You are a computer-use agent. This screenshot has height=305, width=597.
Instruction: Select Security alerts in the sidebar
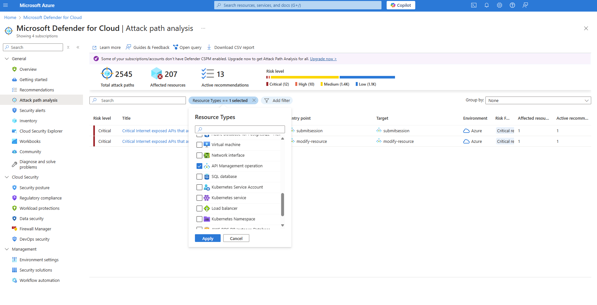pyautogui.click(x=32, y=110)
